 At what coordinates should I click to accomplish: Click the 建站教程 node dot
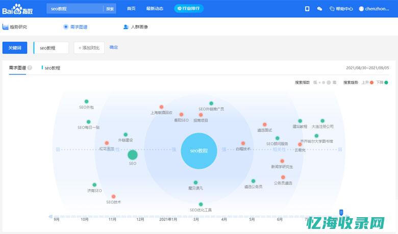300,121
